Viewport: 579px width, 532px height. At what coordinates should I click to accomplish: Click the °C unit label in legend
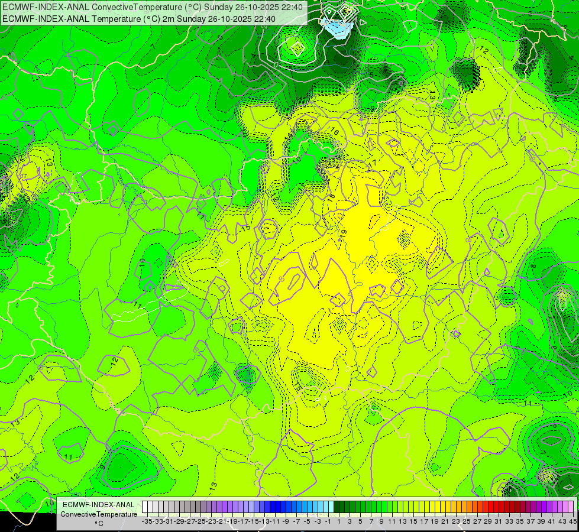pos(99,524)
